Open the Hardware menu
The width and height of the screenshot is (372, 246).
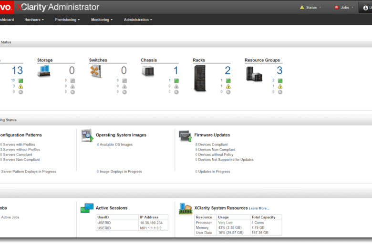(34, 20)
